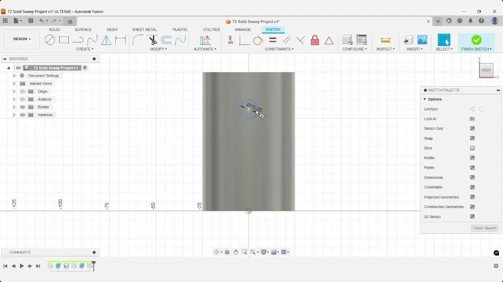Open the INSPECT dropdown menu
The image size is (503, 282).
385,49
